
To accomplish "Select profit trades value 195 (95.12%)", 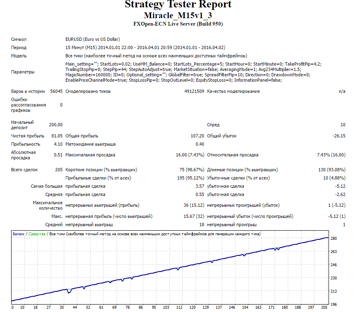I will 191,178.
